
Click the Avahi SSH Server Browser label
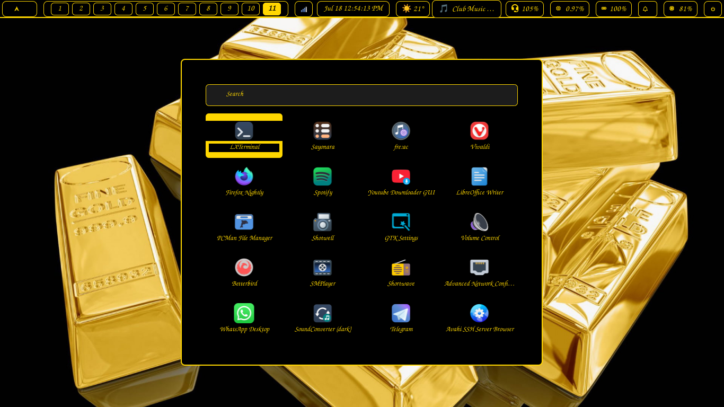pos(480,330)
